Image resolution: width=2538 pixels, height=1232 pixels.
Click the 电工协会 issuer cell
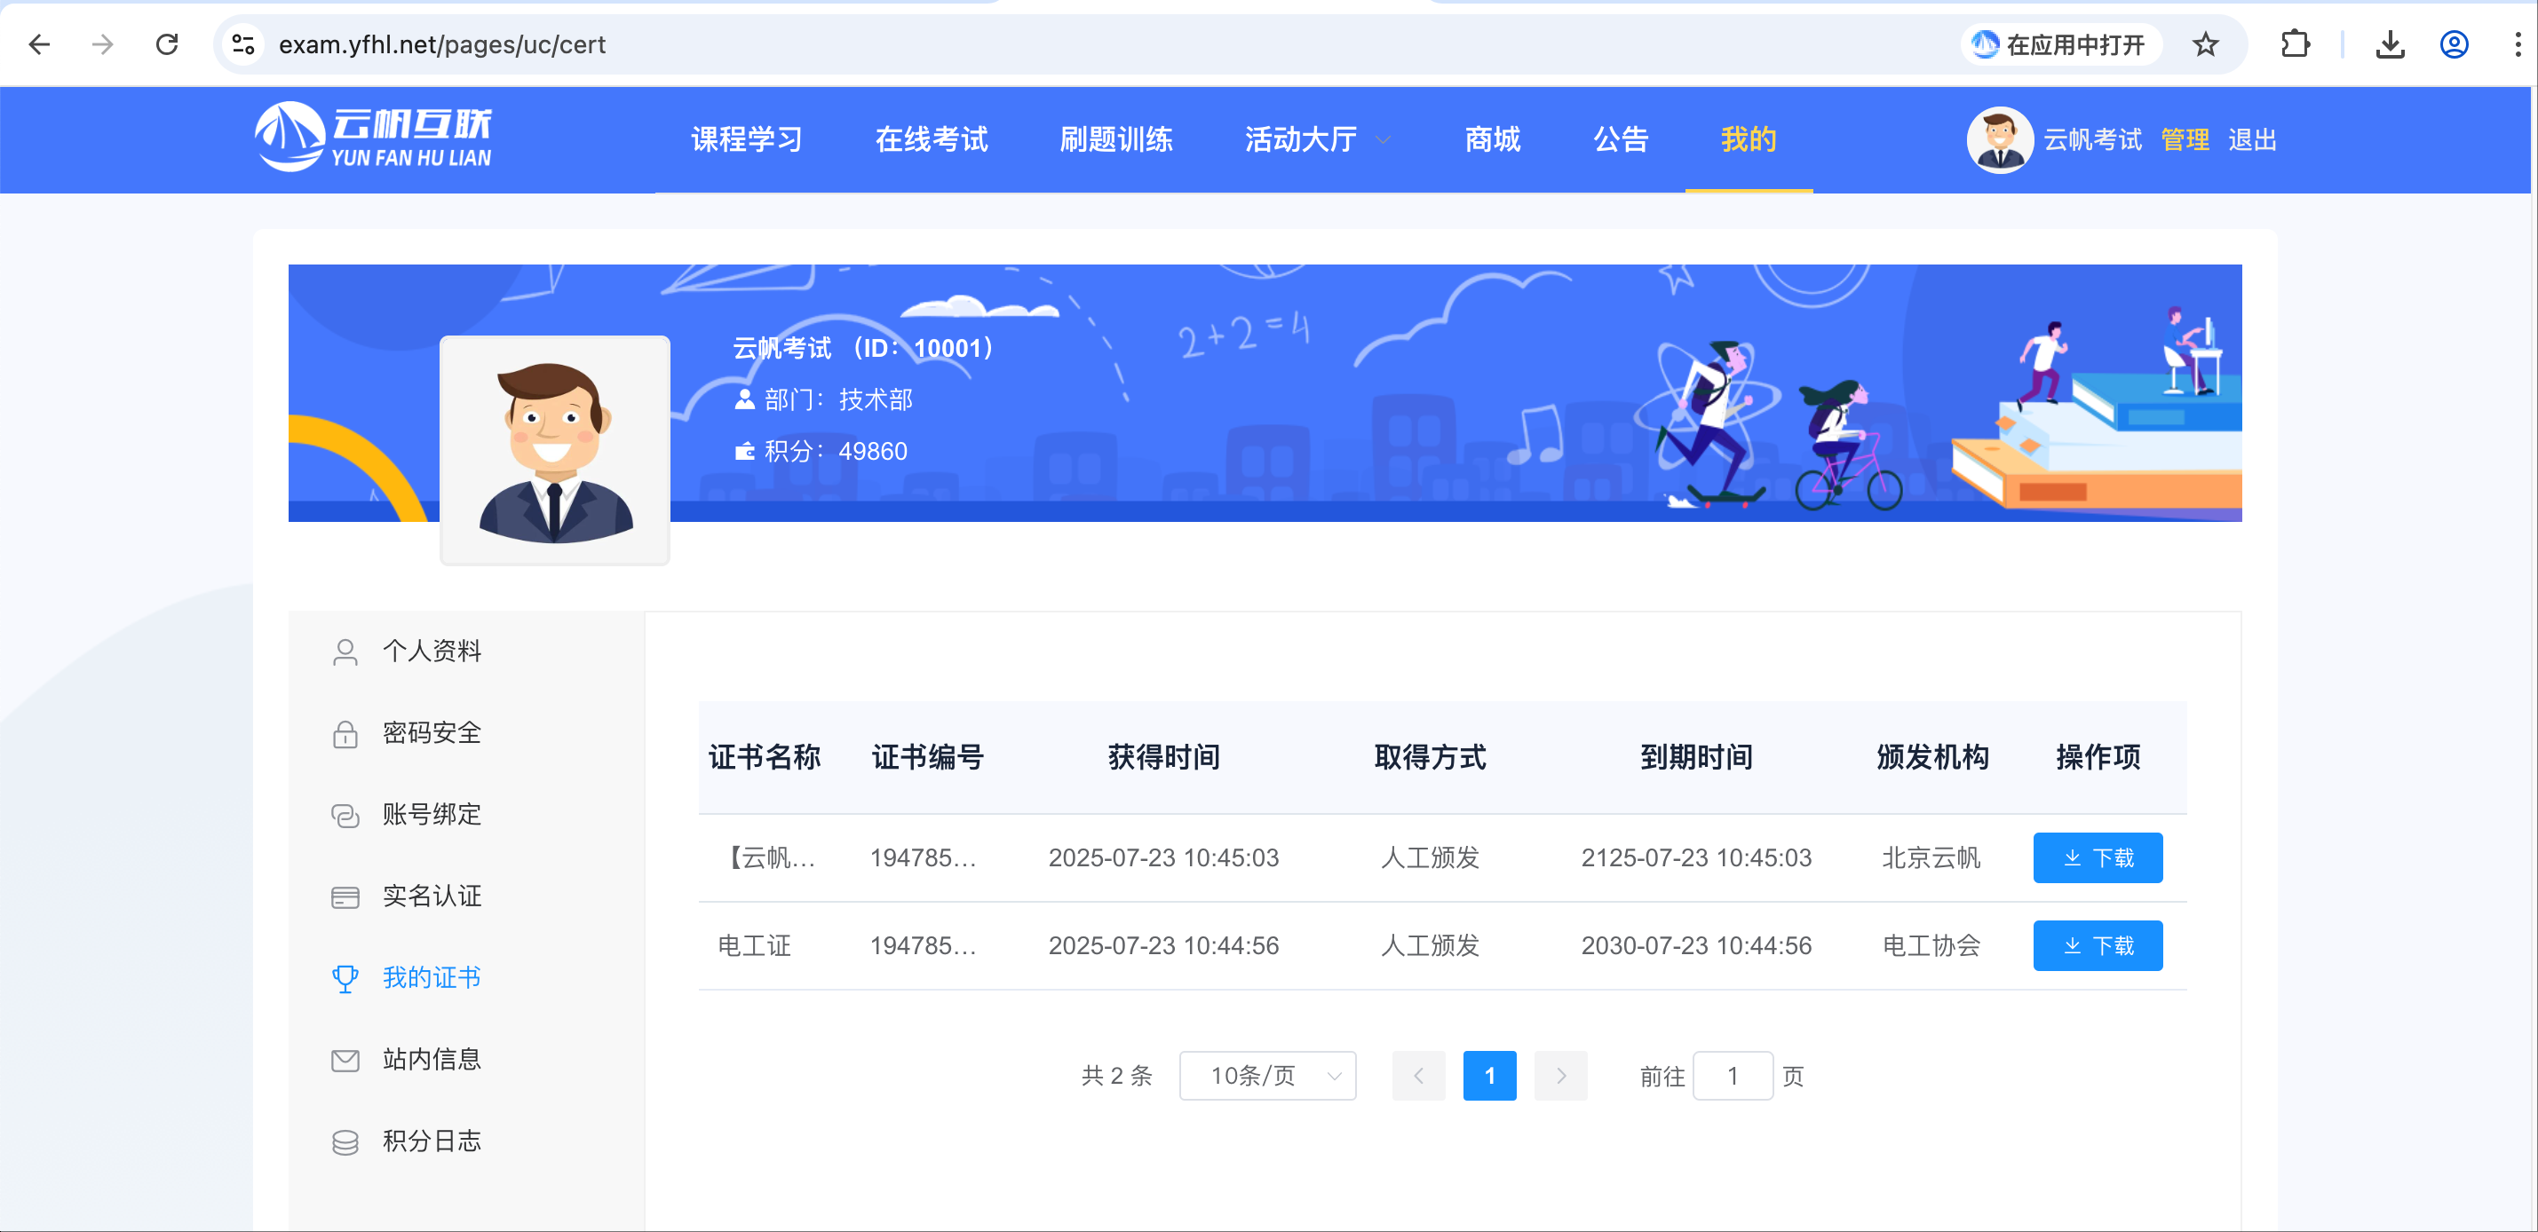(1931, 946)
